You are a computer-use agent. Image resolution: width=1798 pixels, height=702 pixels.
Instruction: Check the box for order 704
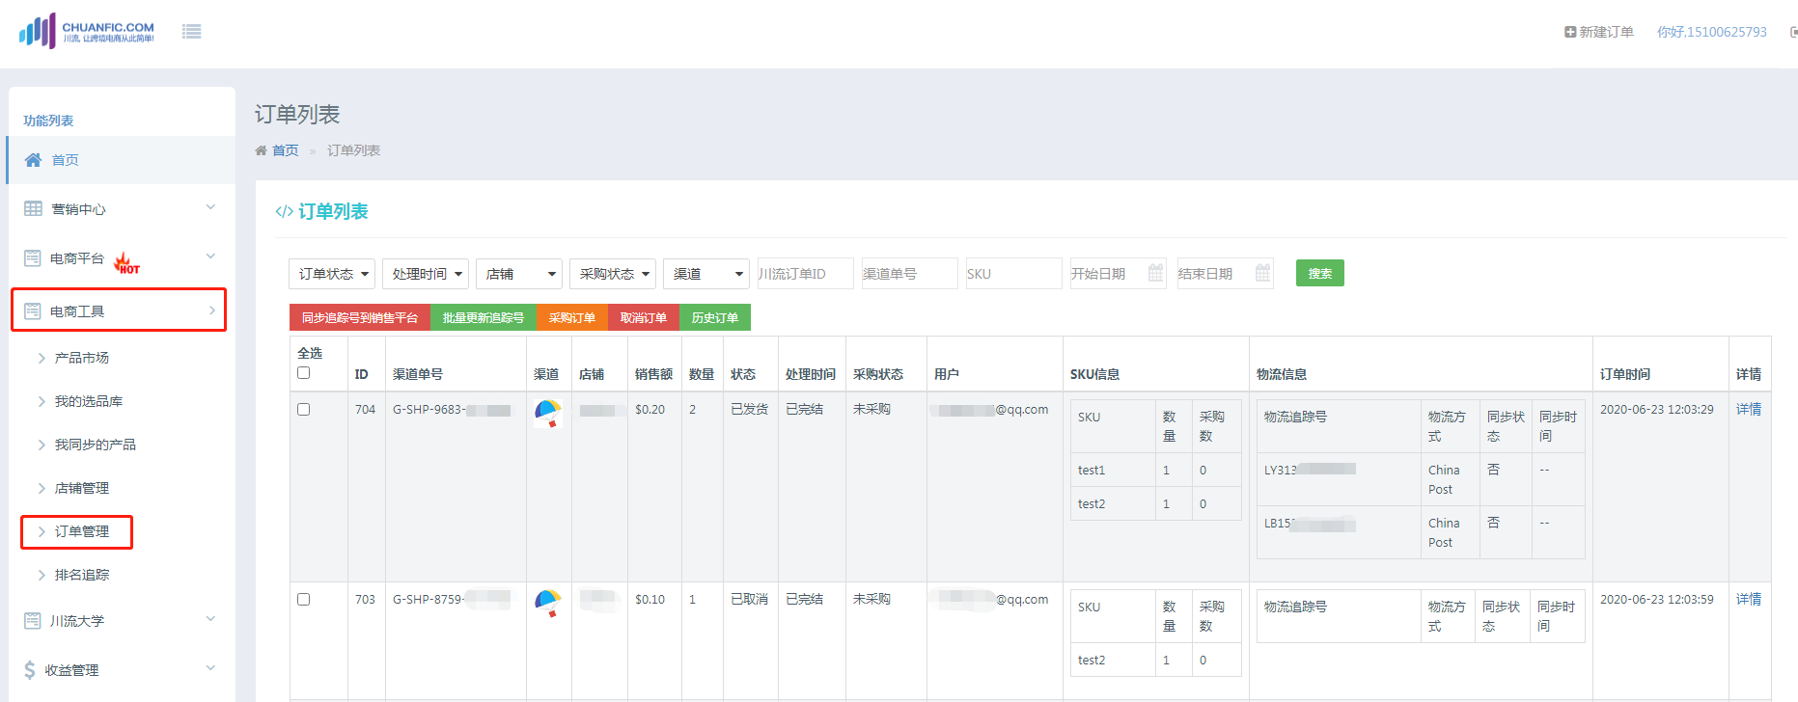(303, 409)
